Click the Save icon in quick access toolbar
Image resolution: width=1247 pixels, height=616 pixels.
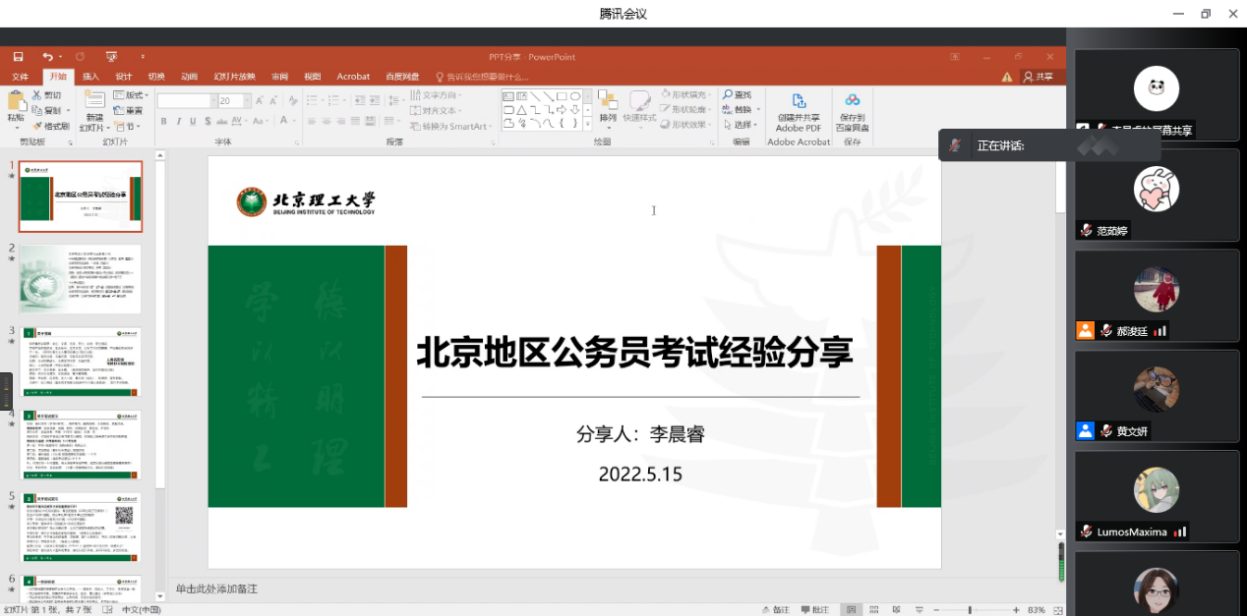click(18, 57)
